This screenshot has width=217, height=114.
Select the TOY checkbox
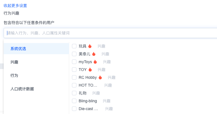tap(74, 70)
